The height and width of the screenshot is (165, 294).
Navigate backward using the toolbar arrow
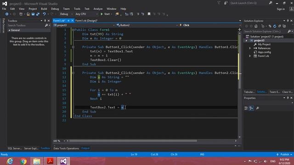[7, 14]
